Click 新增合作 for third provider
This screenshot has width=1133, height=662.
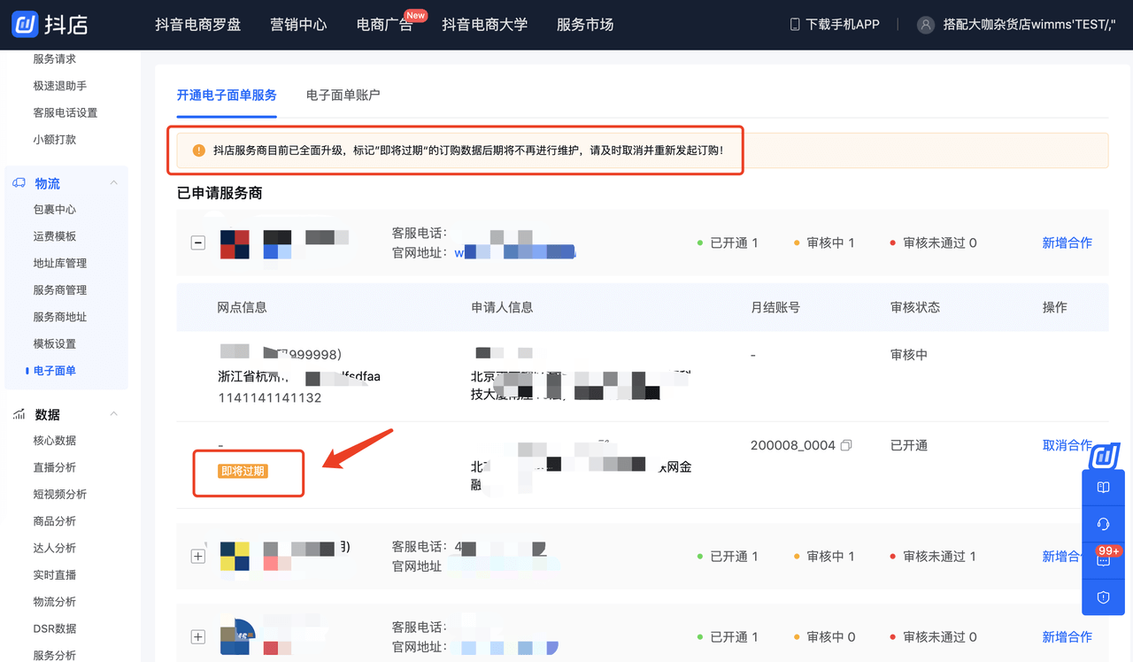point(1067,637)
